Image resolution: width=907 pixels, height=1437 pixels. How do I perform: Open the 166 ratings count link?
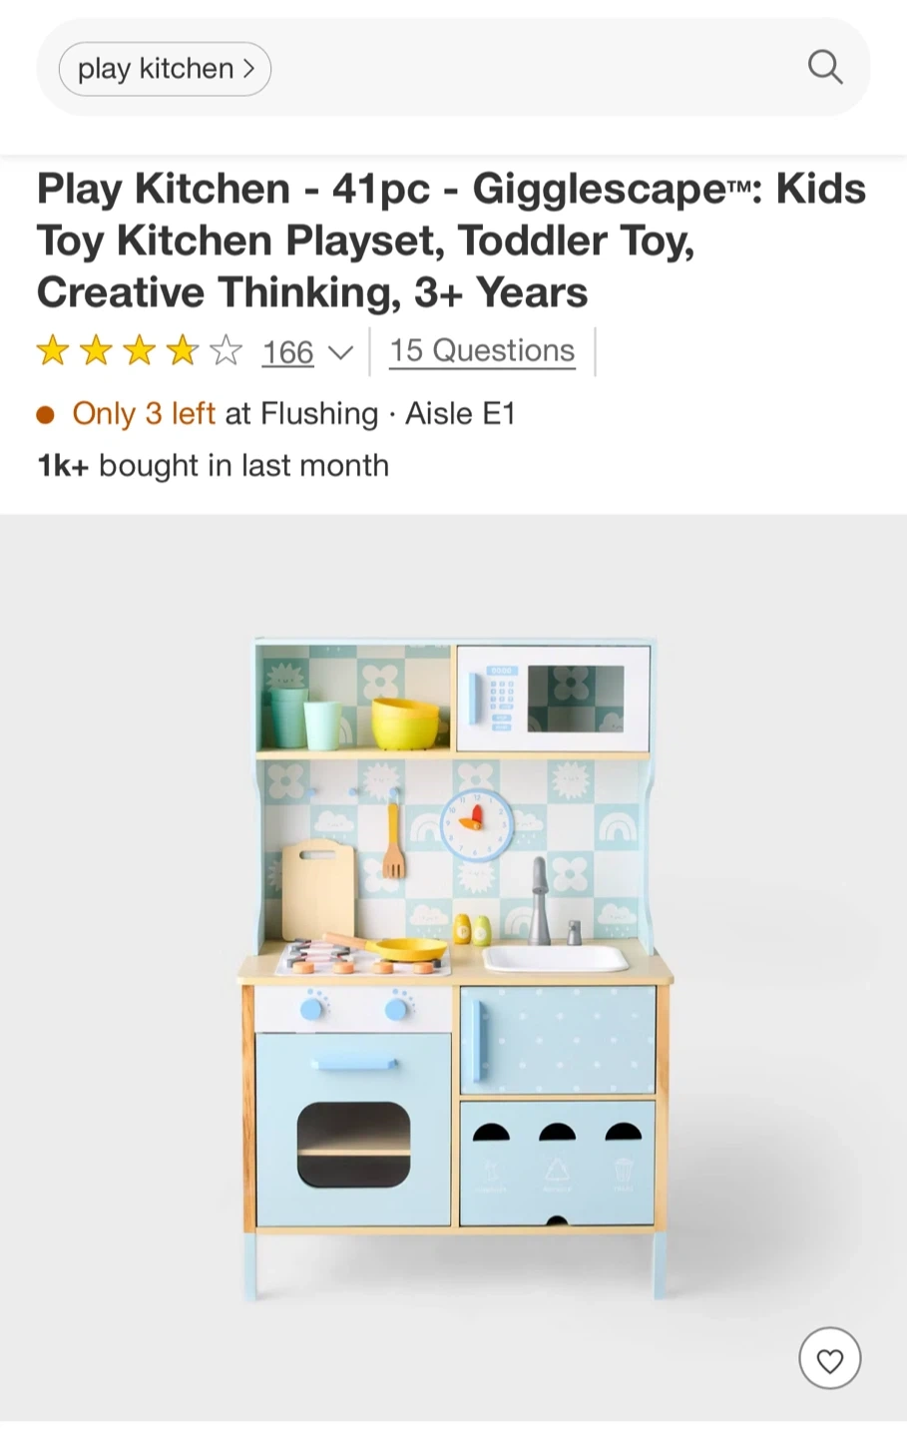(x=287, y=351)
